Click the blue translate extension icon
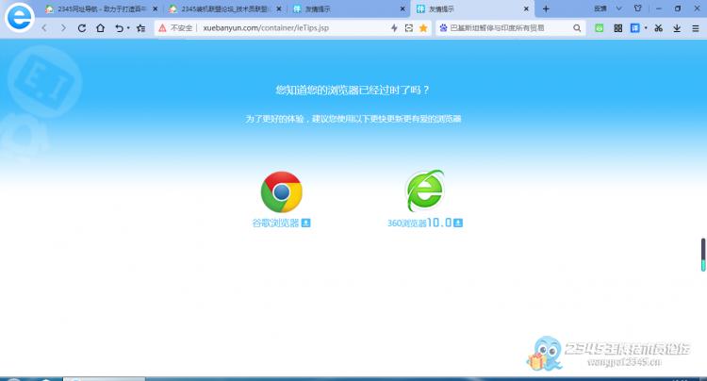 634,28
